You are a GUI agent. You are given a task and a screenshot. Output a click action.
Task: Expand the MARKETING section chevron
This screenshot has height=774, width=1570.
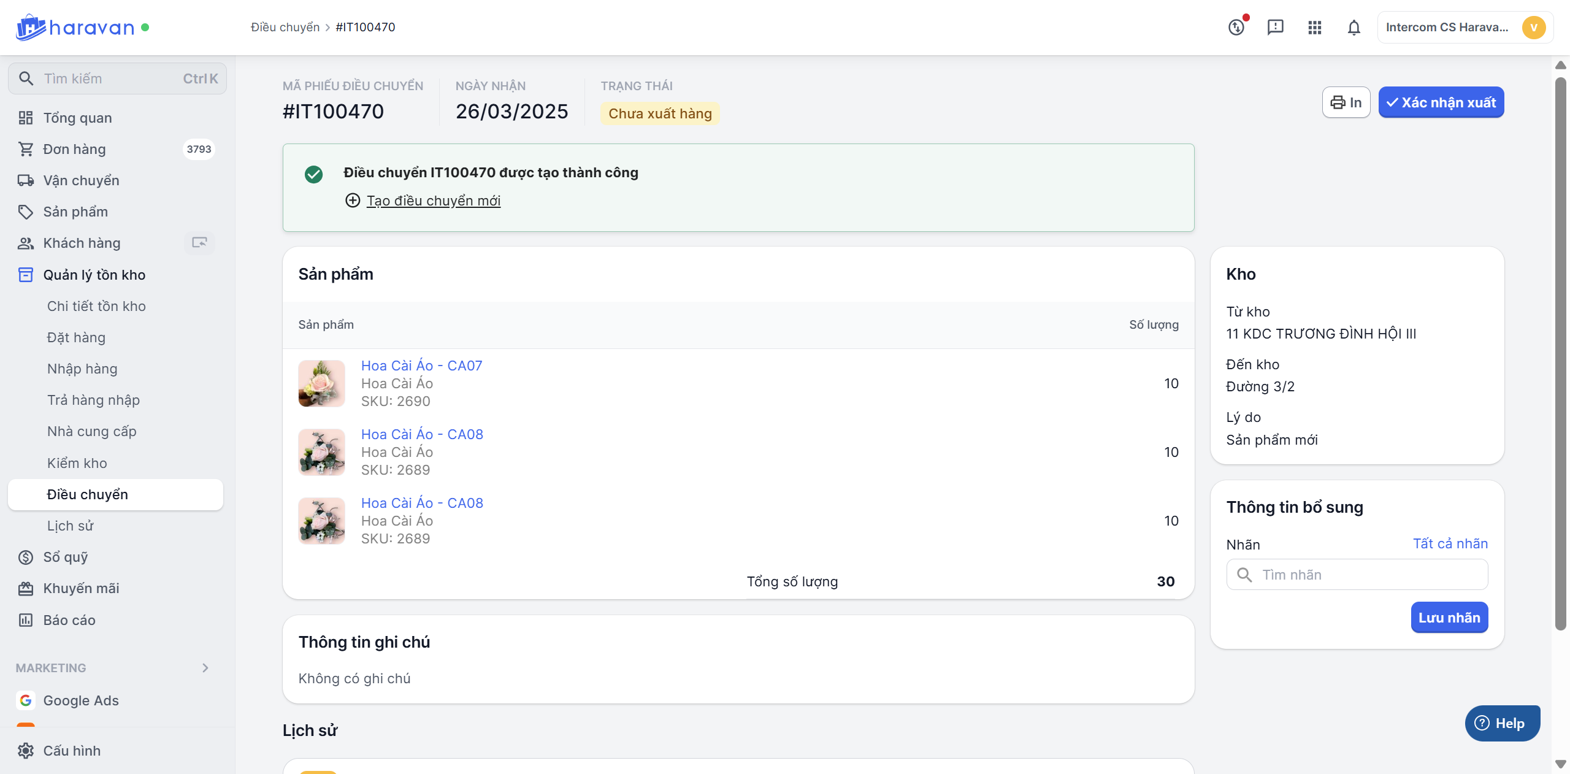pos(205,668)
